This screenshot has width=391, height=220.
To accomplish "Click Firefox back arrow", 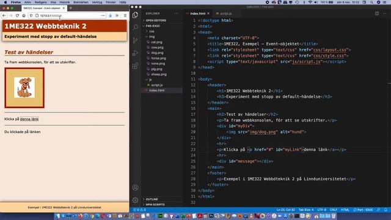I will [4, 15].
